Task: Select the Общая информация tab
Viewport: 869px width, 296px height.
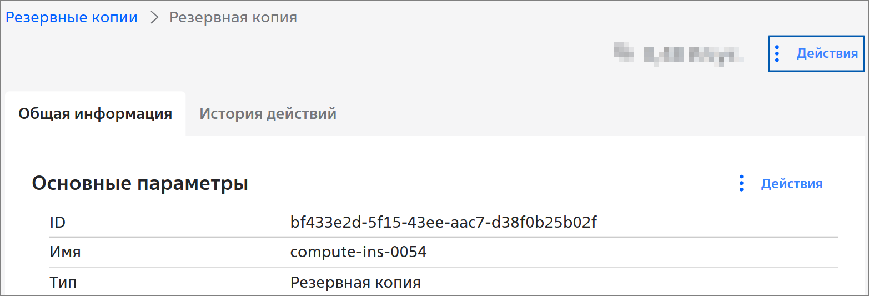Action: [x=95, y=114]
